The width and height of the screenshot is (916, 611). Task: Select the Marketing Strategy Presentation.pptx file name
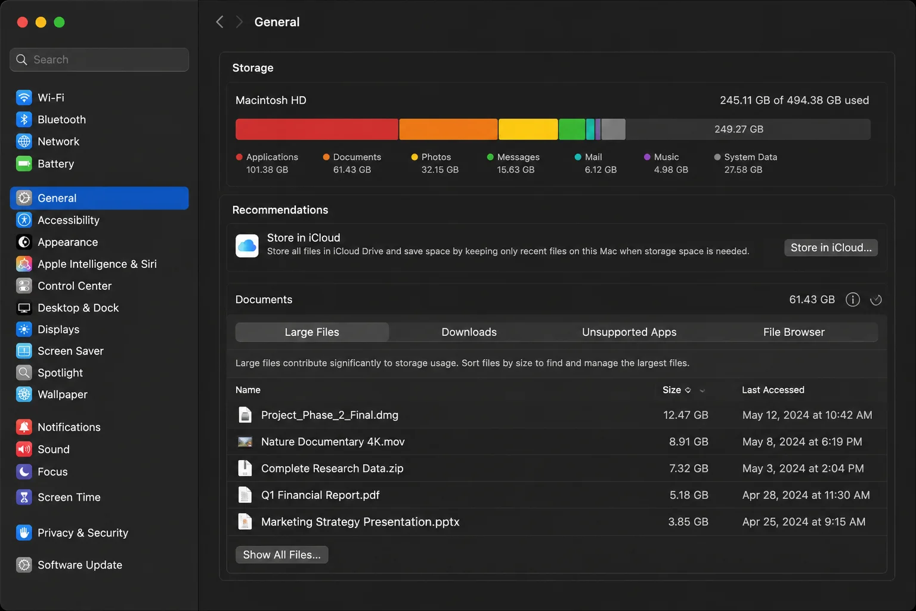point(360,521)
